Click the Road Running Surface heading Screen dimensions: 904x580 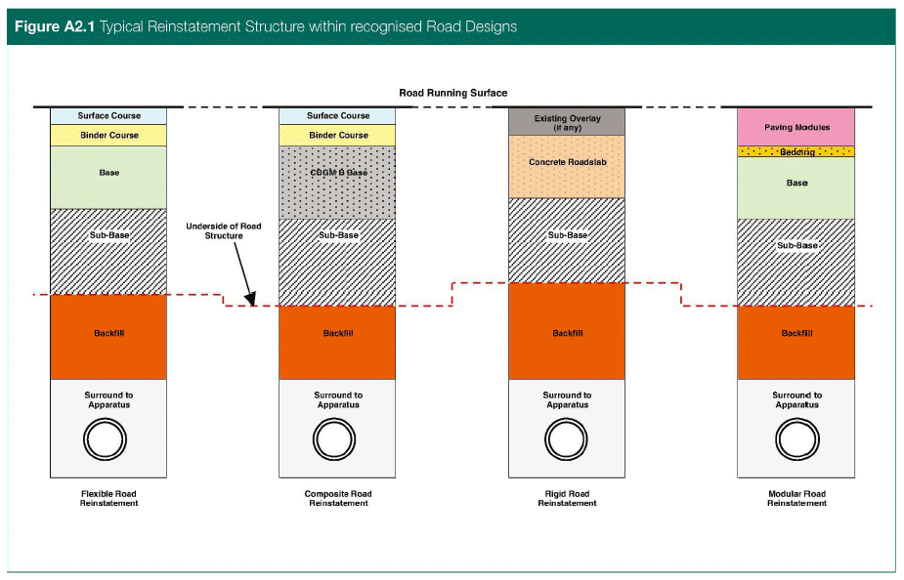click(x=452, y=93)
